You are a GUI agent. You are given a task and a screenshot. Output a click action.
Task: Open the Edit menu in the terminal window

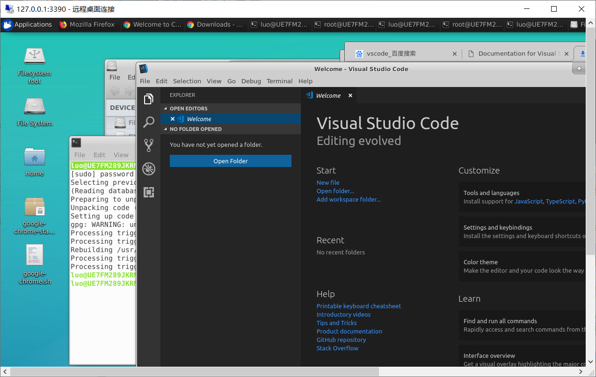[100, 155]
